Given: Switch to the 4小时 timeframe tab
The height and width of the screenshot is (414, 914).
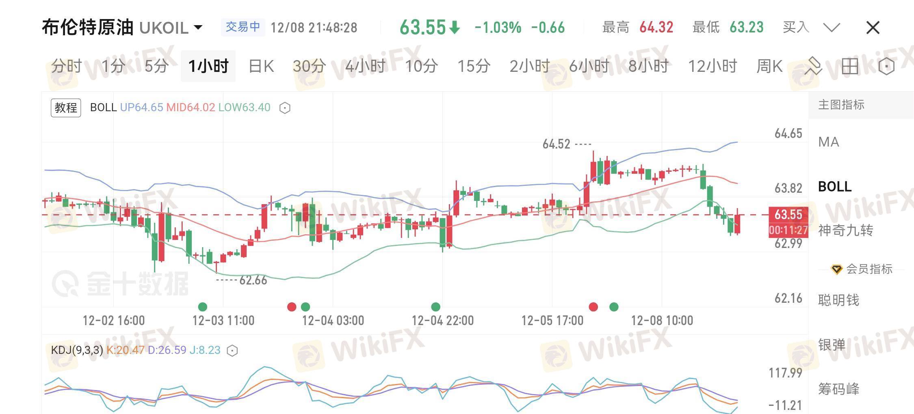Looking at the screenshot, I should click(365, 66).
